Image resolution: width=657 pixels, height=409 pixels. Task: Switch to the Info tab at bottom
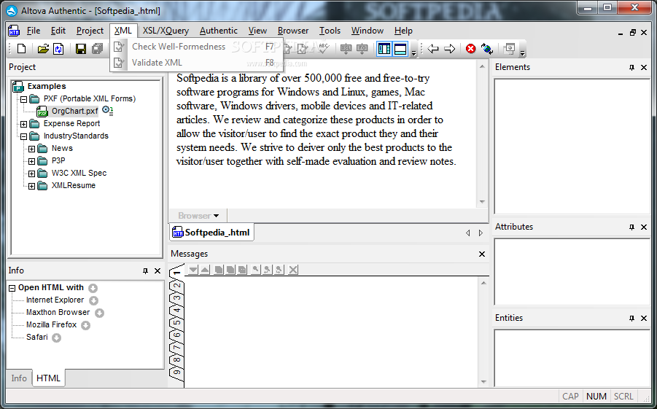point(19,378)
